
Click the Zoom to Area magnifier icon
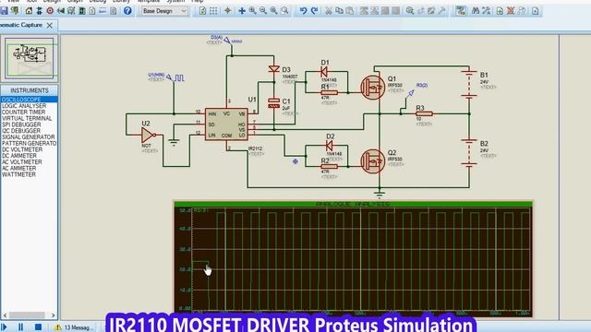pos(284,11)
